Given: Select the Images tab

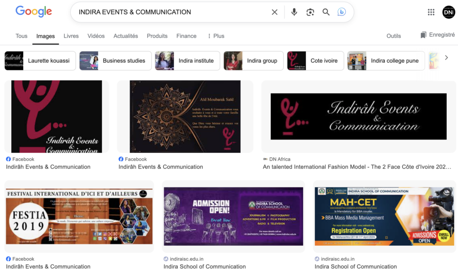Looking at the screenshot, I should (x=46, y=36).
